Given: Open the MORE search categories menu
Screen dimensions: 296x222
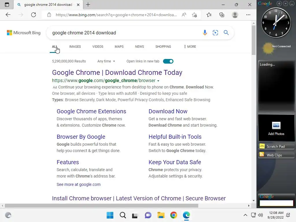Looking at the screenshot, I should (190, 47).
